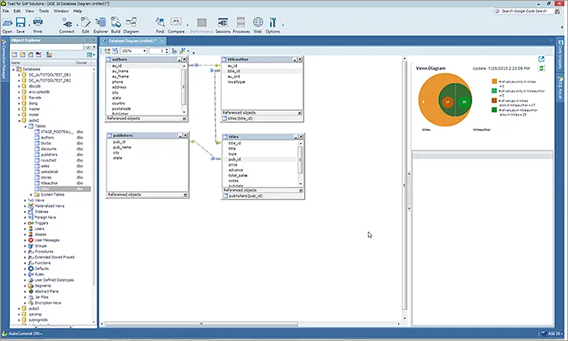Viewport: 568px width, 341px height.
Task: Click the Connect toolbar icon
Action: (x=66, y=25)
